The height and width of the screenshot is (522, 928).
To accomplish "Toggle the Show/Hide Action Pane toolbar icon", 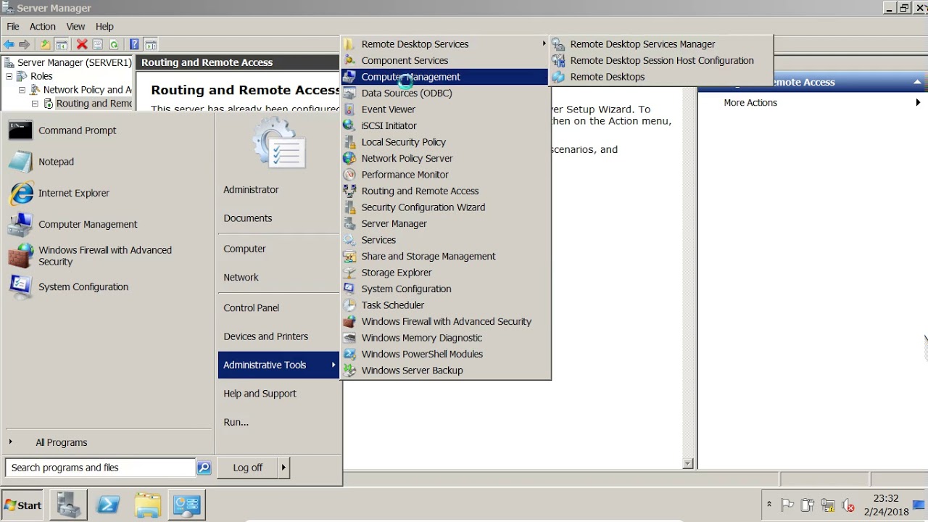I will [x=151, y=44].
